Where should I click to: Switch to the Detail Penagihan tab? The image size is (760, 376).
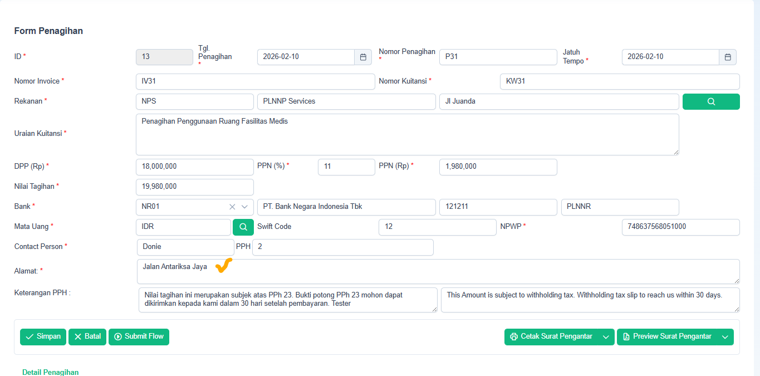point(50,372)
